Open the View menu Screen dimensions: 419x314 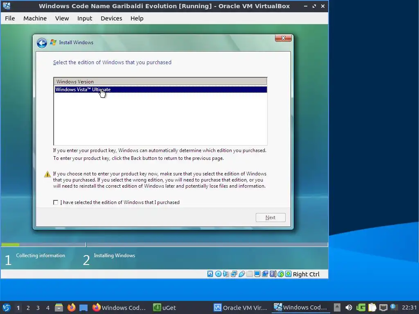62,18
